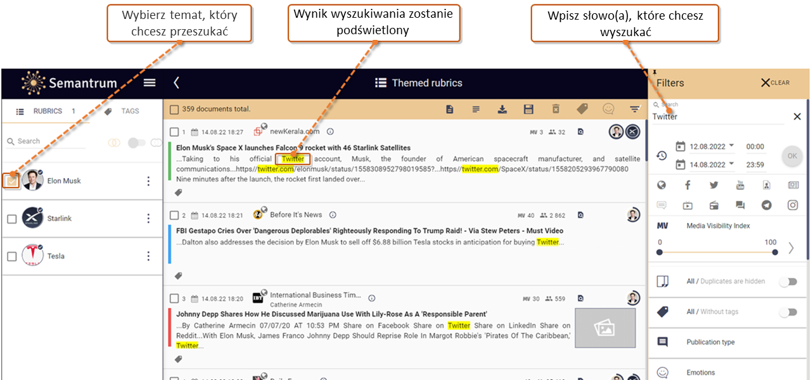Expand the Emotions filter section
Screen dimensions: 811x380
click(x=727, y=372)
